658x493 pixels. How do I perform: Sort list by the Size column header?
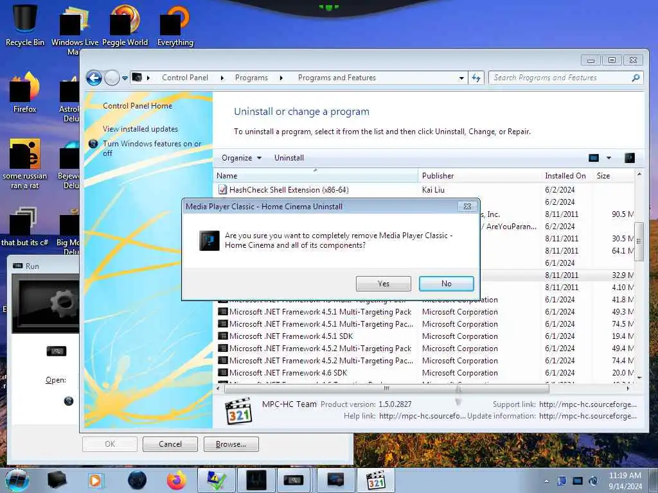(612, 176)
